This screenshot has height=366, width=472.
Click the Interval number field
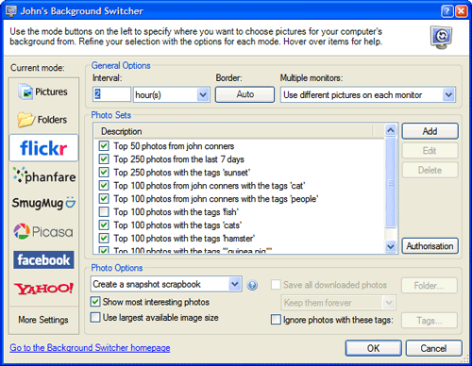(111, 94)
